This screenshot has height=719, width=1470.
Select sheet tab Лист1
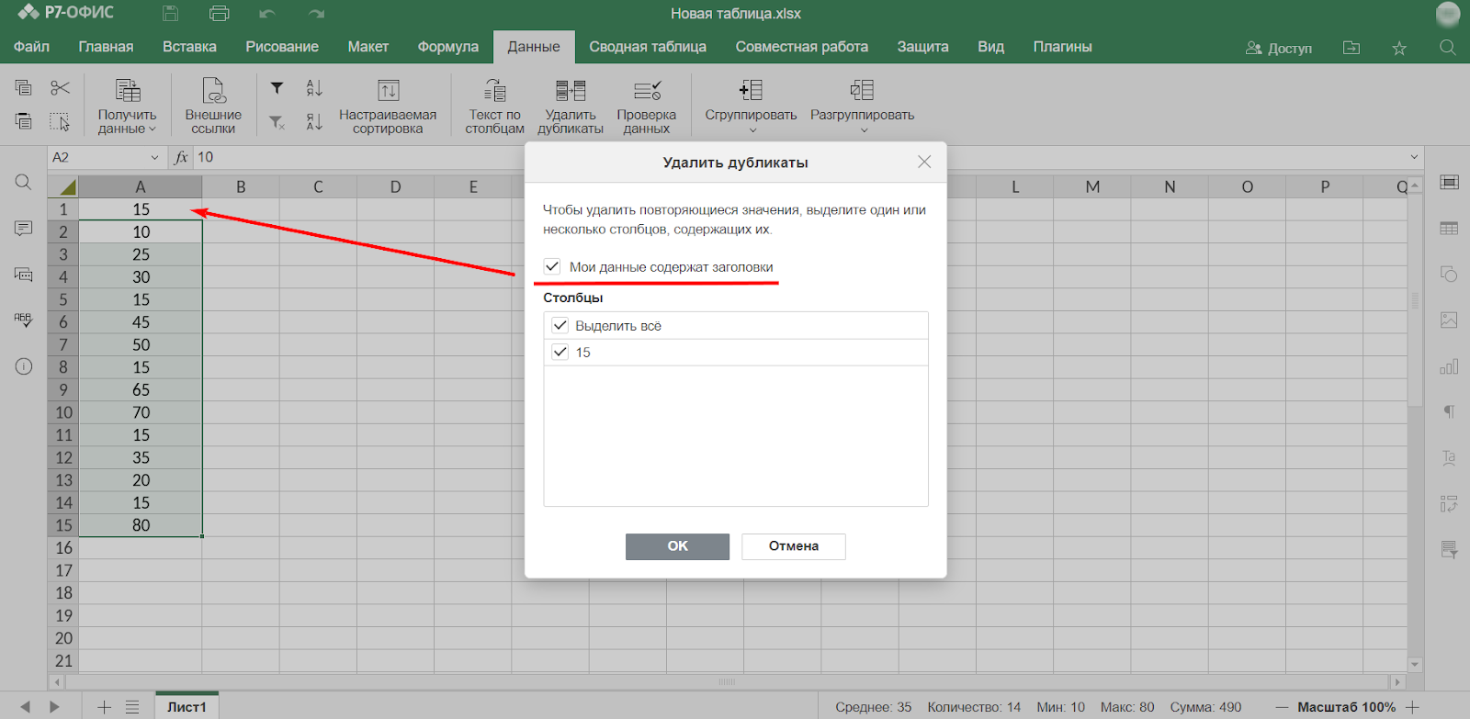pos(187,706)
